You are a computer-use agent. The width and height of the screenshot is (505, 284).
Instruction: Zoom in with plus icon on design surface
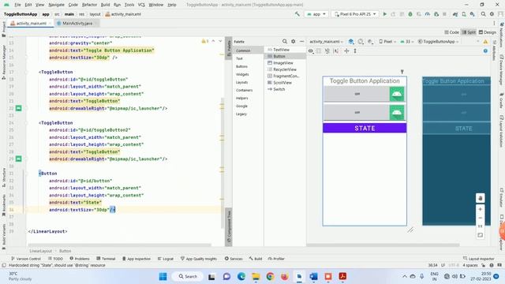click(481, 209)
